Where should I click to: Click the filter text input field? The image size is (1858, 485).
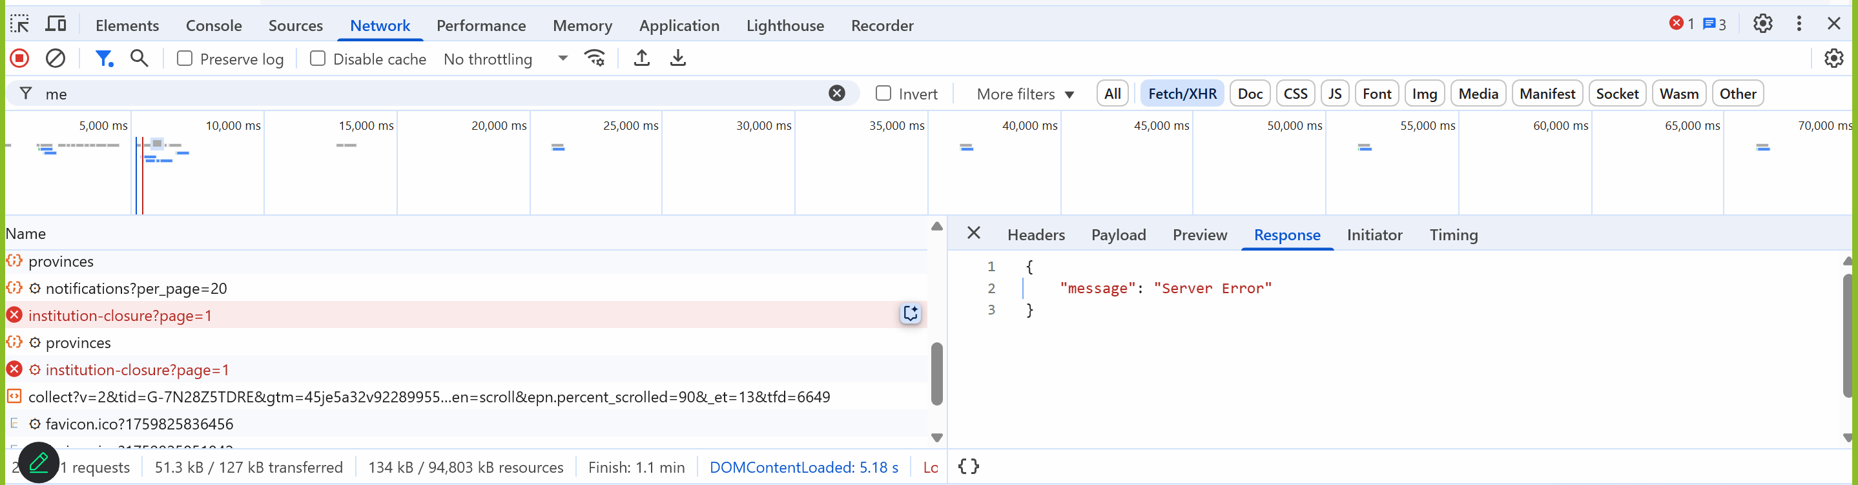tap(433, 94)
